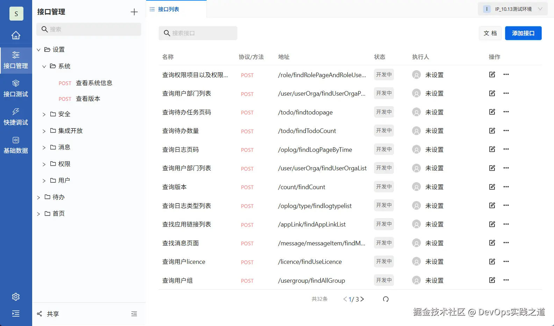Open more actions for 查询权限项目以及权限 row

coord(506,74)
